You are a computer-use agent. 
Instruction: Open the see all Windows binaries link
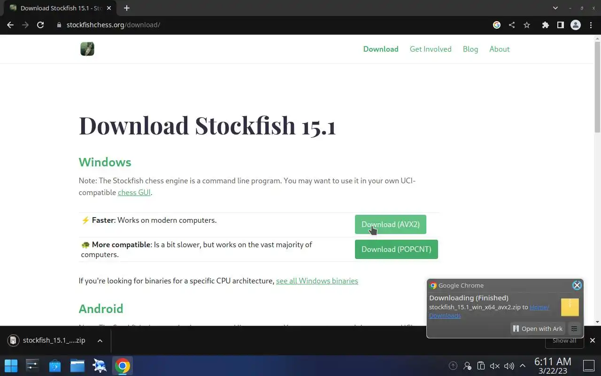click(317, 281)
